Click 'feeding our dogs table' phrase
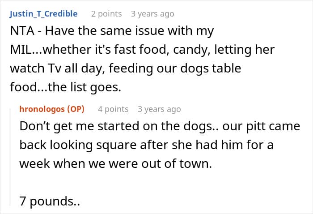313x214 pixels. 175,68
